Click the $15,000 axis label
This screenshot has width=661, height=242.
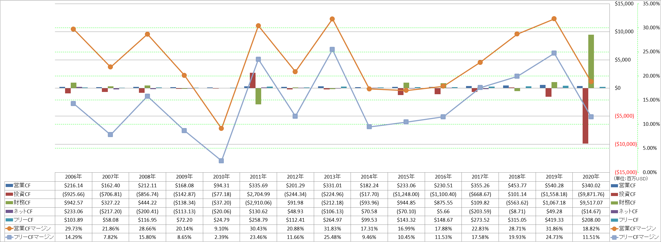point(624,4)
